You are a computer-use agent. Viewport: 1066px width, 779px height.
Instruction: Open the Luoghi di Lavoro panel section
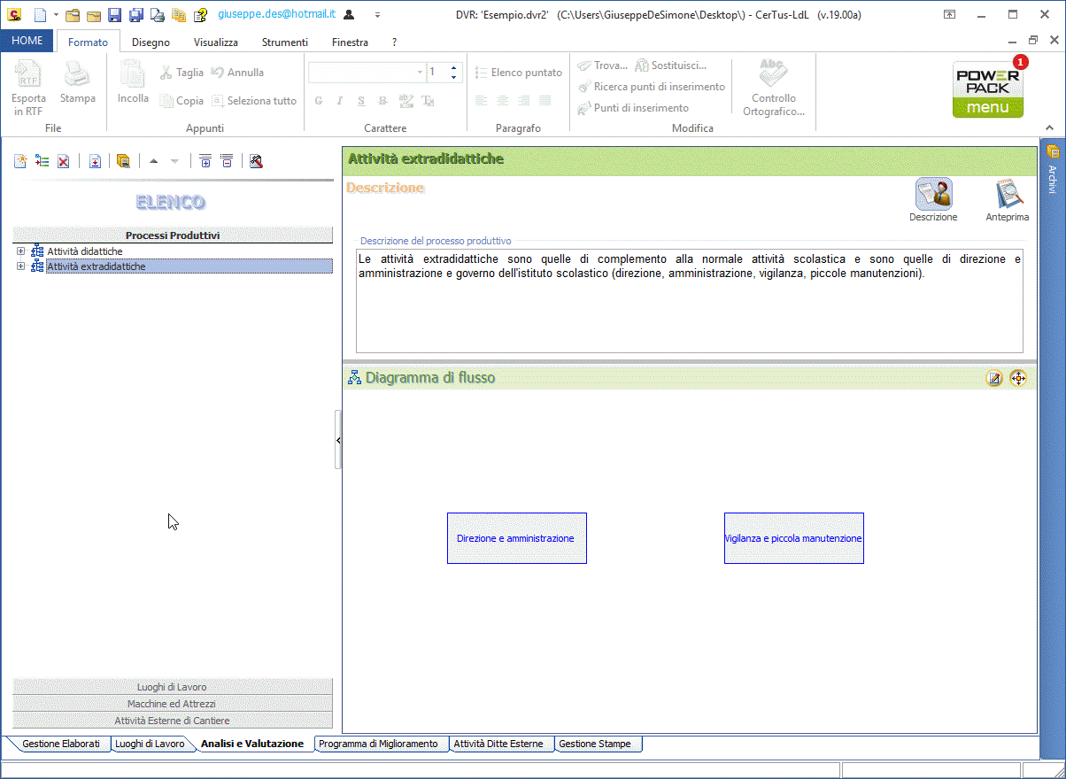click(x=173, y=687)
